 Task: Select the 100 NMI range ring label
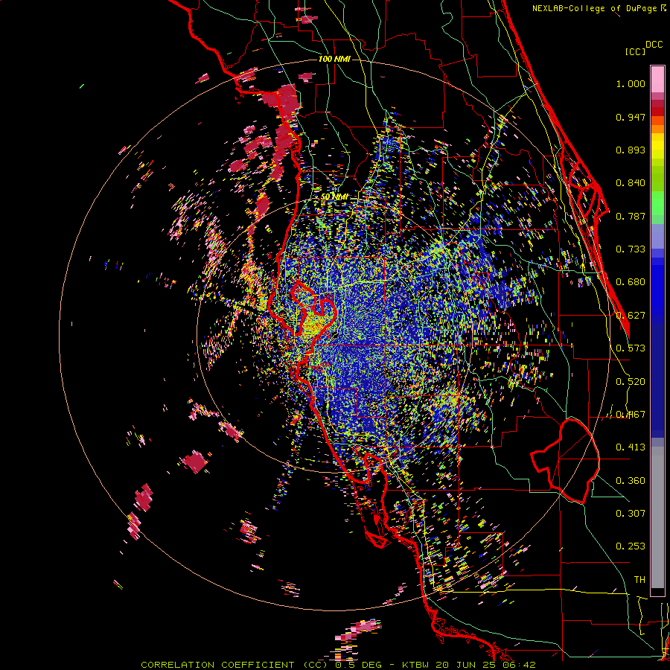[x=334, y=59]
